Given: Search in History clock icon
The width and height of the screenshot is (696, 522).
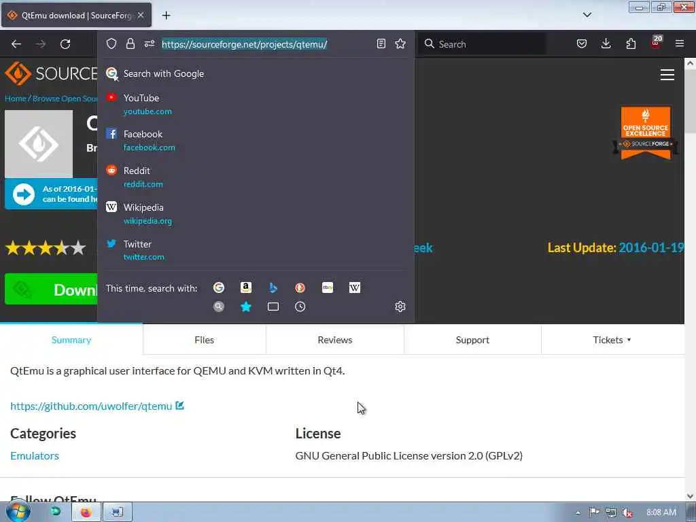Looking at the screenshot, I should [x=300, y=307].
